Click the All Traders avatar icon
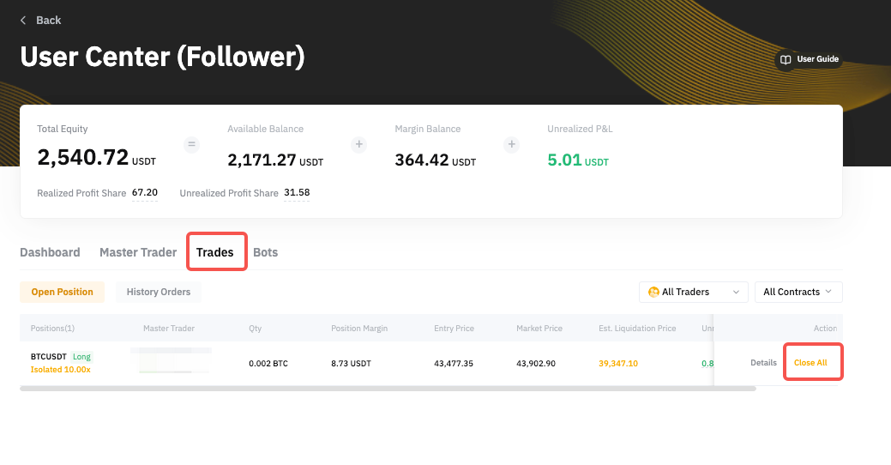 tap(653, 293)
